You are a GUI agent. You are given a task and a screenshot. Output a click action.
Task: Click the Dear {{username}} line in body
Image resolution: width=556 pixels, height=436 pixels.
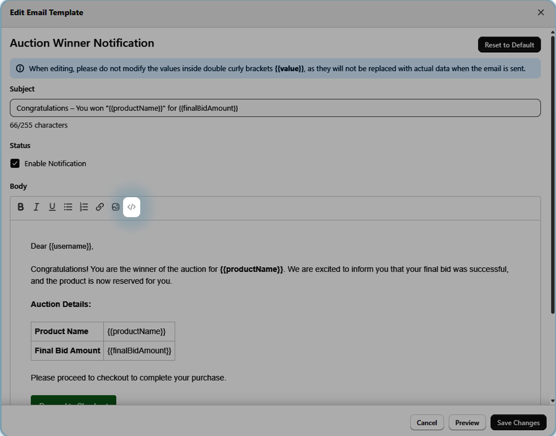62,246
